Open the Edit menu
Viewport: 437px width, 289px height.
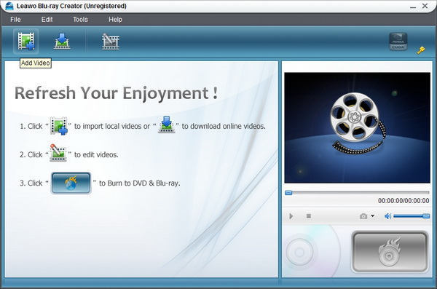click(x=47, y=20)
